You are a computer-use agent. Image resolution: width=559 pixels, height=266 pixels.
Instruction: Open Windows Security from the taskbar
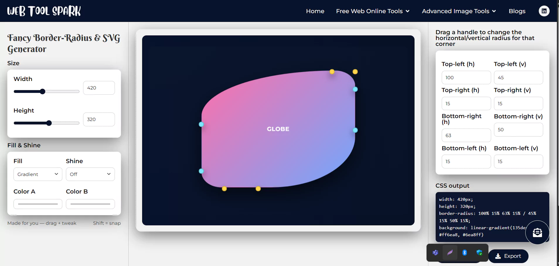point(479,252)
